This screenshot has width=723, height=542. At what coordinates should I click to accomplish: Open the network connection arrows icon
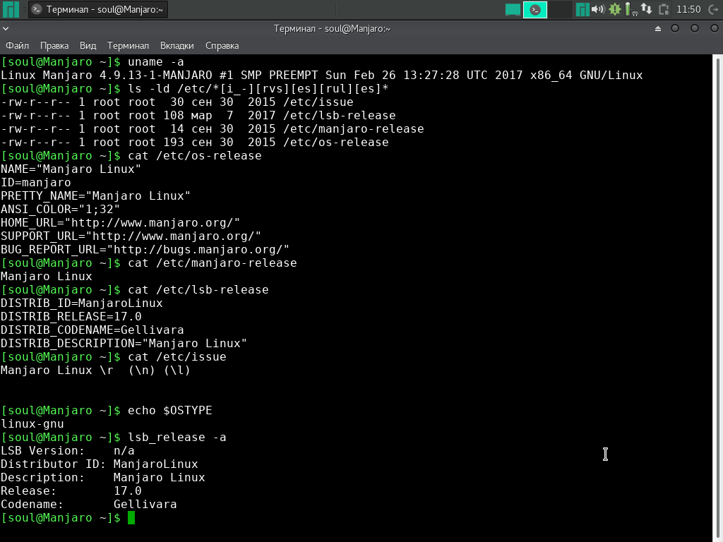point(647,9)
